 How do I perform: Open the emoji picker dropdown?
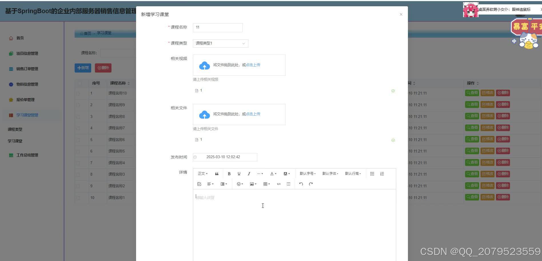240,184
